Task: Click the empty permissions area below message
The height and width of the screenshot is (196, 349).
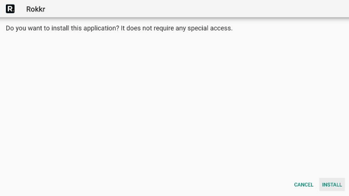Action: click(x=174, y=104)
